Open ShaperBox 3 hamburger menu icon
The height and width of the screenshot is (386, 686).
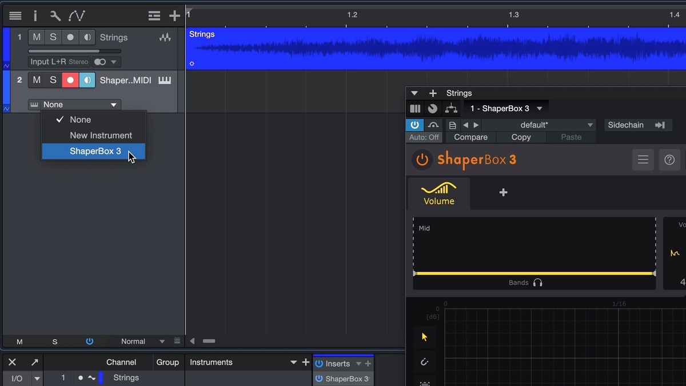click(x=643, y=160)
